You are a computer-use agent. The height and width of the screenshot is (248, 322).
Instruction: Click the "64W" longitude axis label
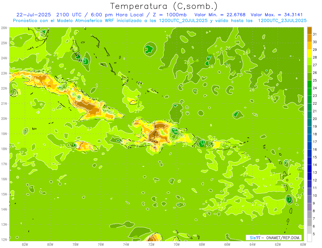(x=253, y=245)
